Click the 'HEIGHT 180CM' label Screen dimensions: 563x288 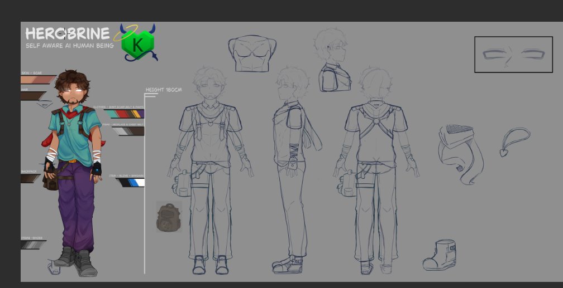tap(164, 90)
